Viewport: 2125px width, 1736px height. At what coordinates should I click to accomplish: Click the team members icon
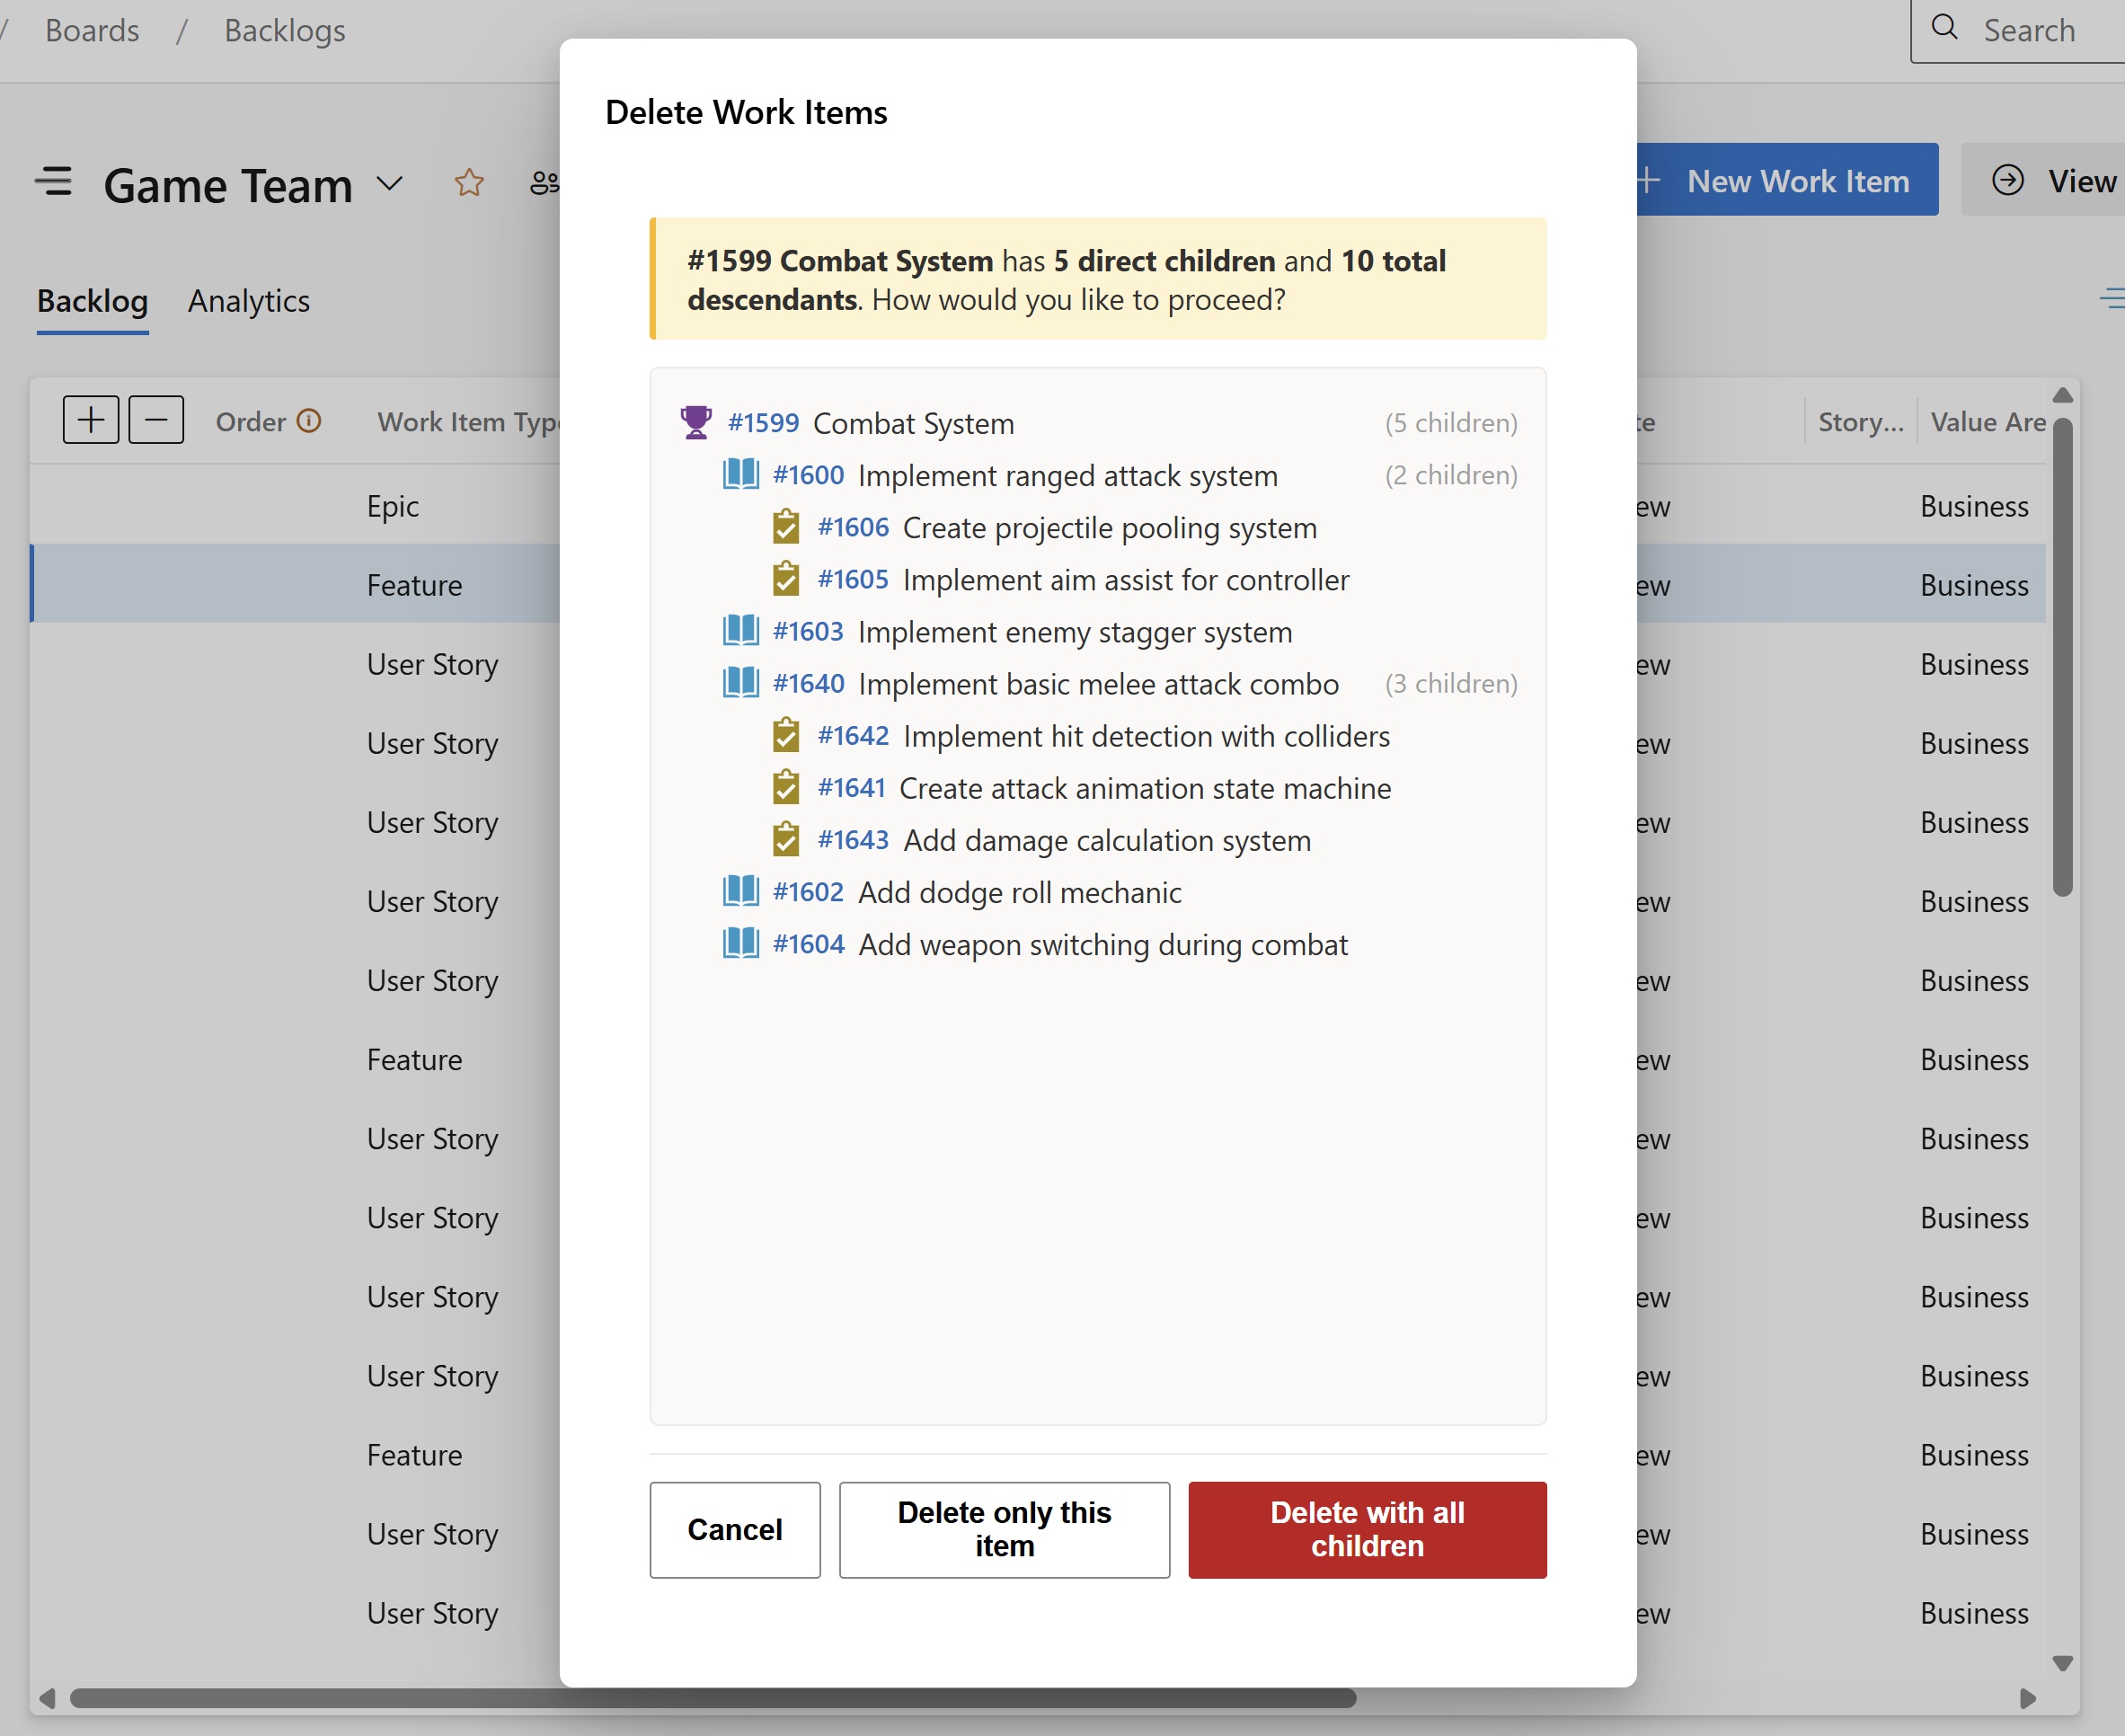[544, 183]
